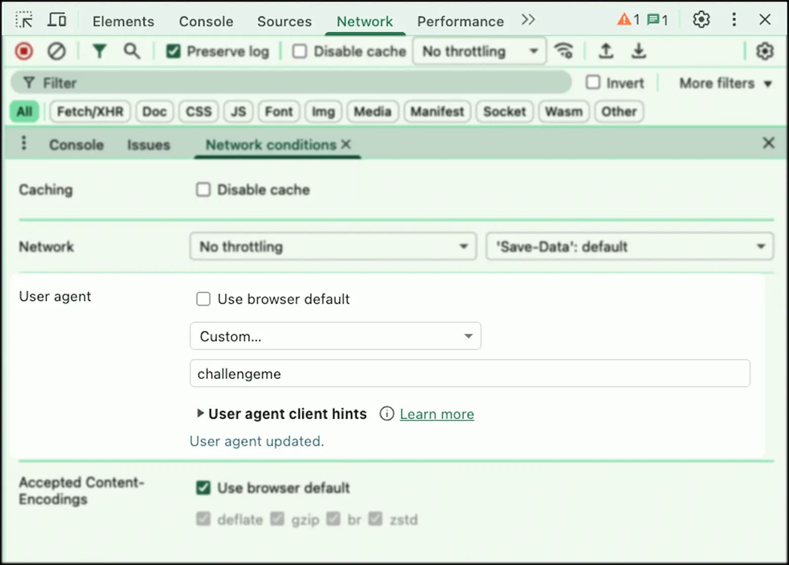Import HAR file with upload icon

[606, 51]
